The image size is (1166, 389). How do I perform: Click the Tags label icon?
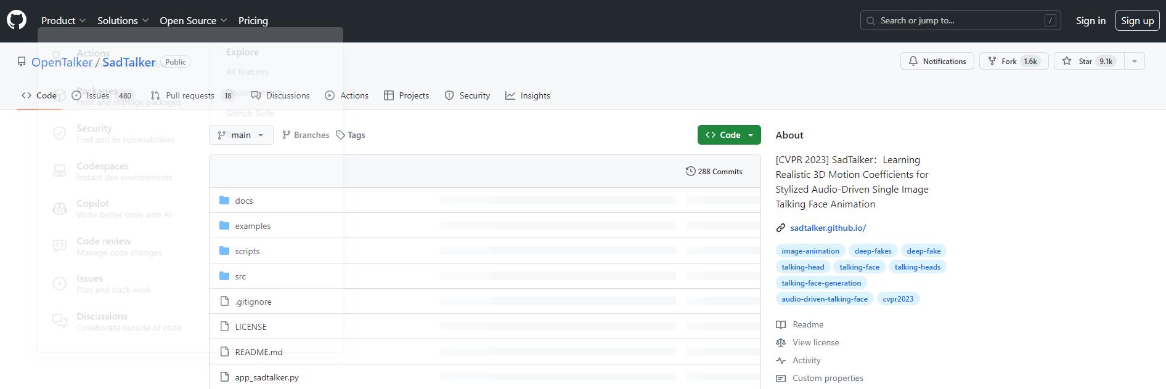[340, 135]
